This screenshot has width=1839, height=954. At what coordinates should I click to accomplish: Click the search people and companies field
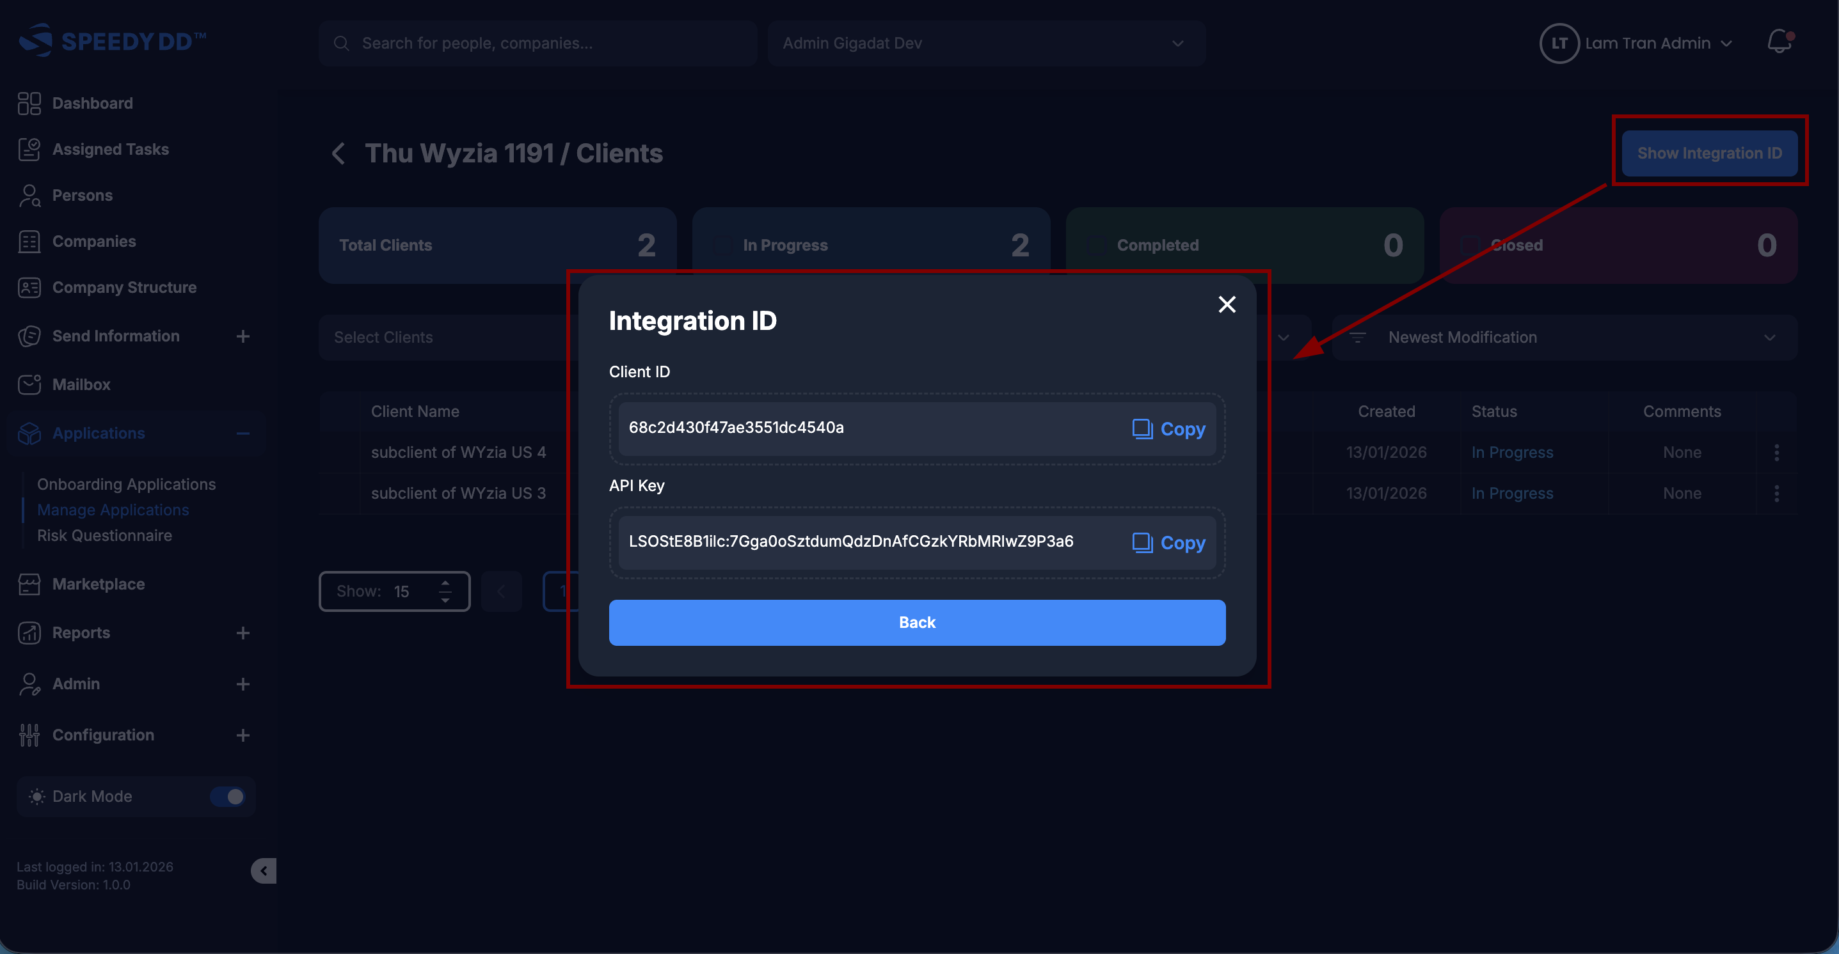coord(537,43)
